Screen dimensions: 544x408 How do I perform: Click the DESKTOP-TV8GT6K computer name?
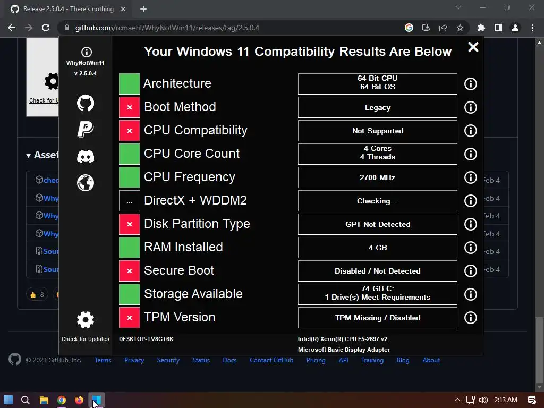click(146, 339)
